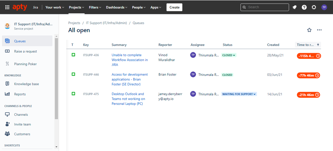Open Desktop Outlook and Teams summary link

[x=128, y=99]
